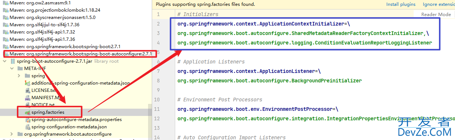Image resolution: width=455 pixels, height=140 pixels.
Task: Click the MANIFEST.MF file icon
Action: coord(28,98)
